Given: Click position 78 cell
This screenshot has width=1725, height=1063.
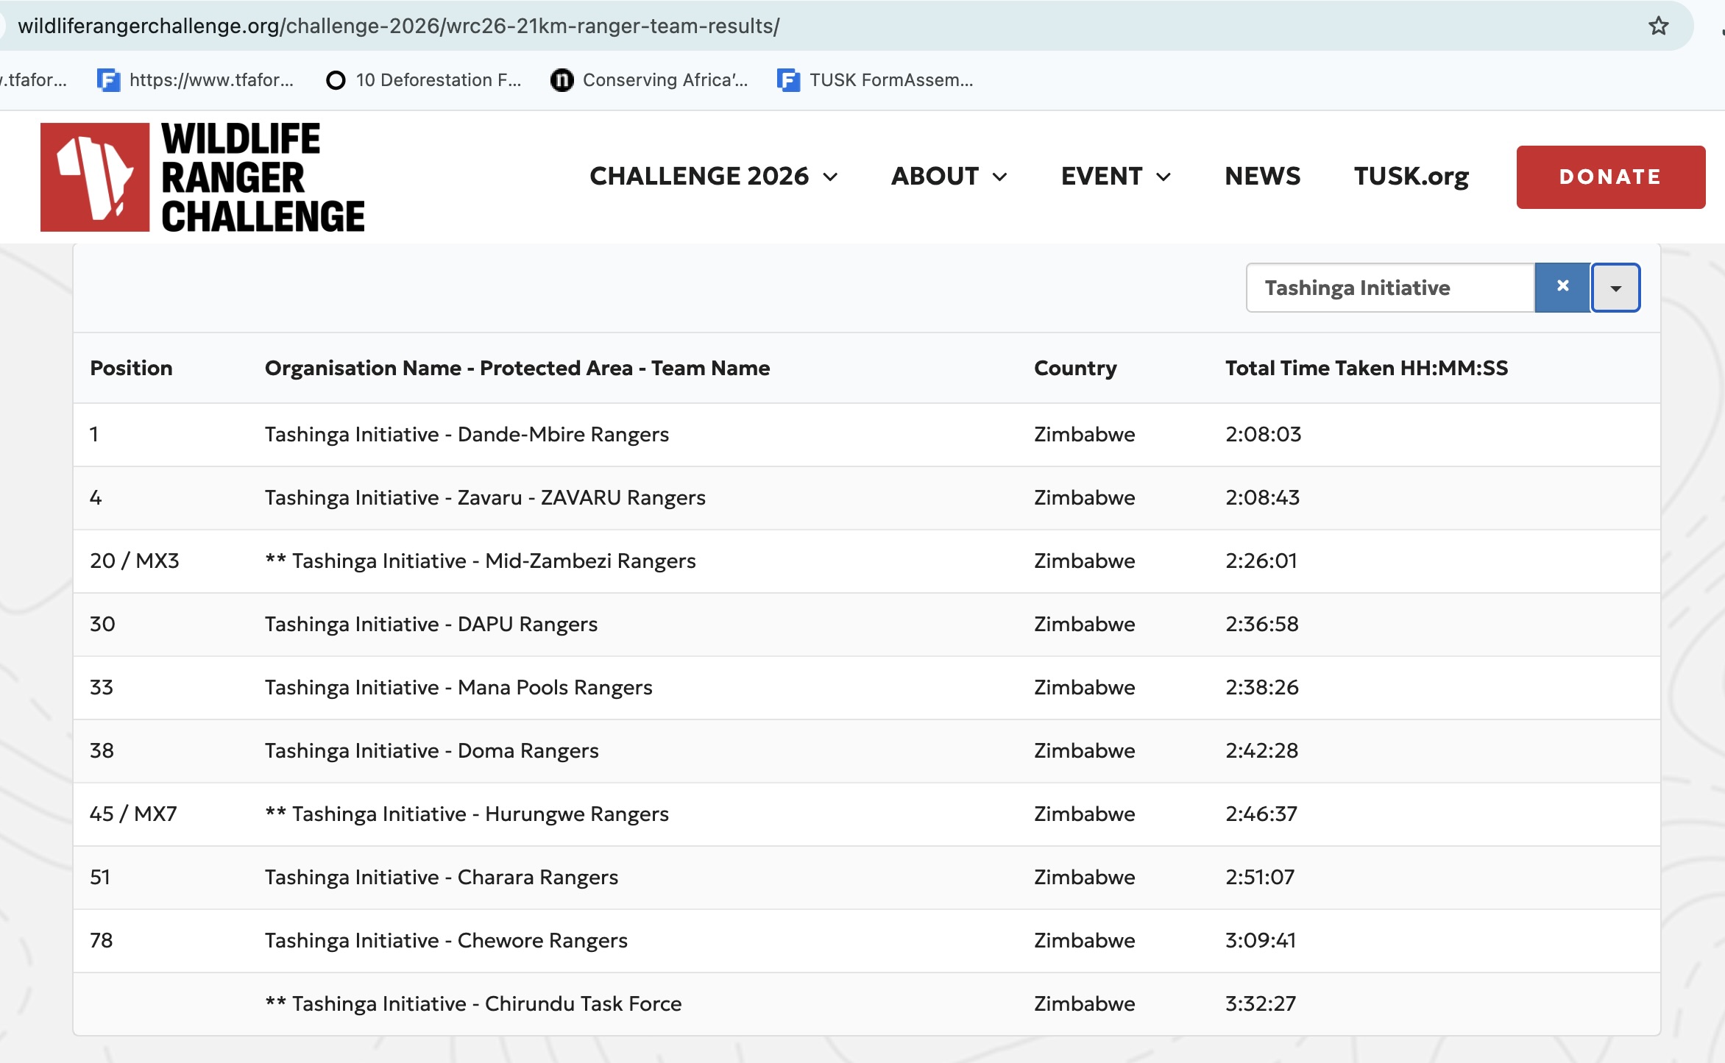Looking at the screenshot, I should (x=102, y=941).
